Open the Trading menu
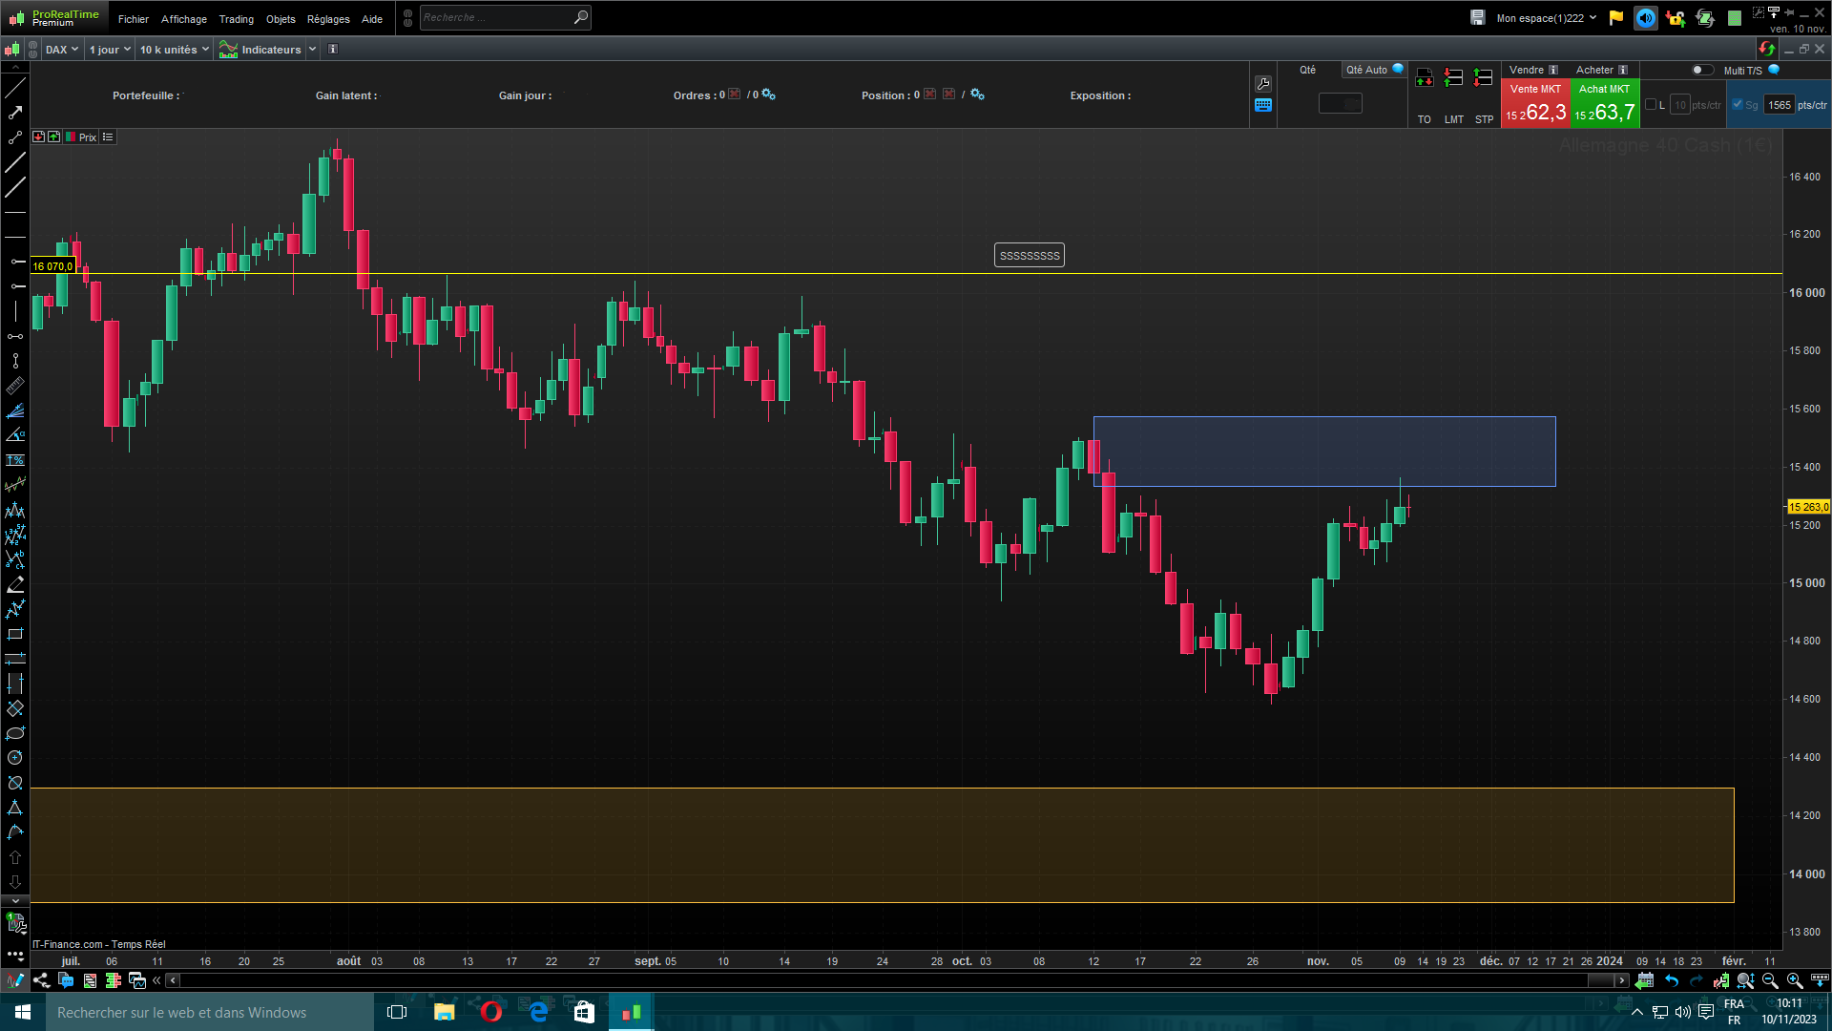This screenshot has height=1031, width=1832. 236,19
